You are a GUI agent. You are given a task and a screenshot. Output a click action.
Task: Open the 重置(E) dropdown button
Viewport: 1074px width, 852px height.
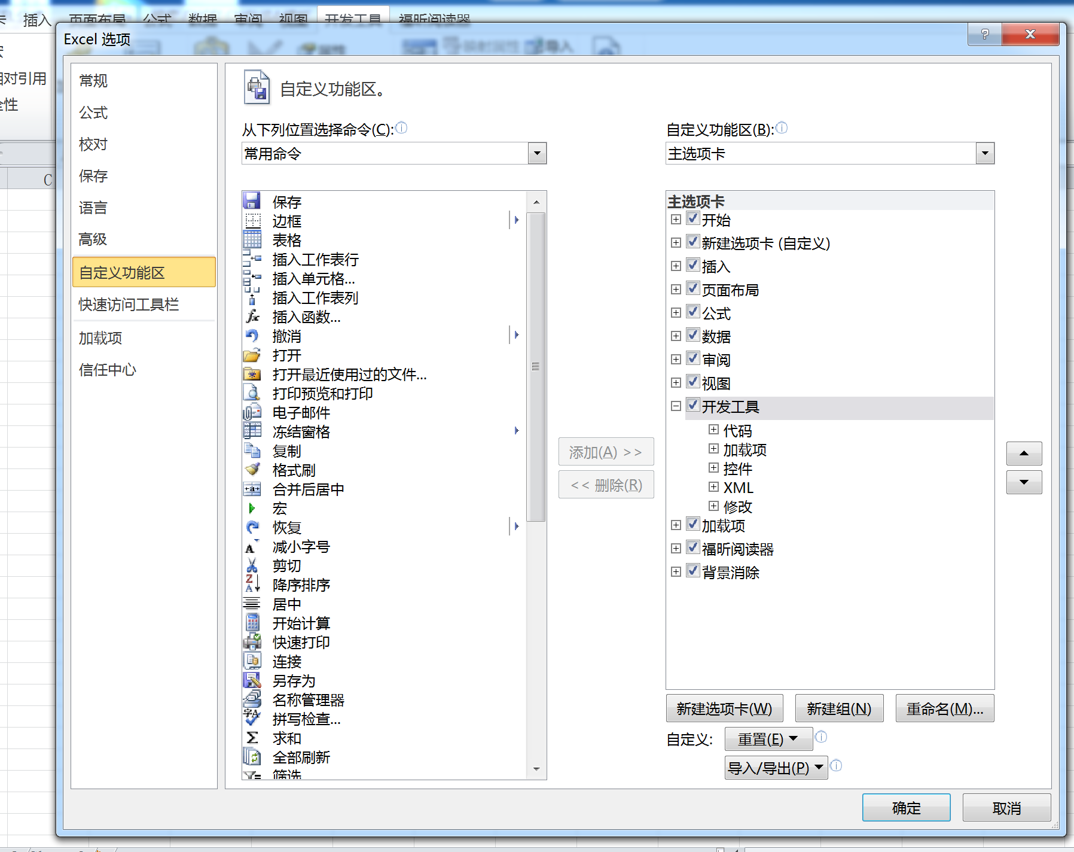tap(768, 739)
